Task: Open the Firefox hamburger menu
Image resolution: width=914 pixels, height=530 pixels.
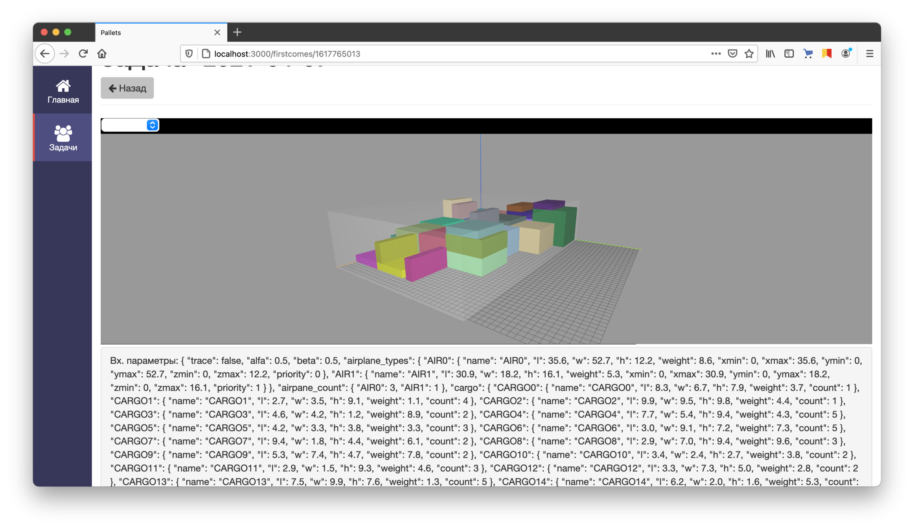Action: 870,54
